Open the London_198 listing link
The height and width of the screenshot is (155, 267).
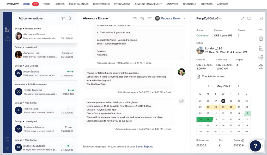214,48
